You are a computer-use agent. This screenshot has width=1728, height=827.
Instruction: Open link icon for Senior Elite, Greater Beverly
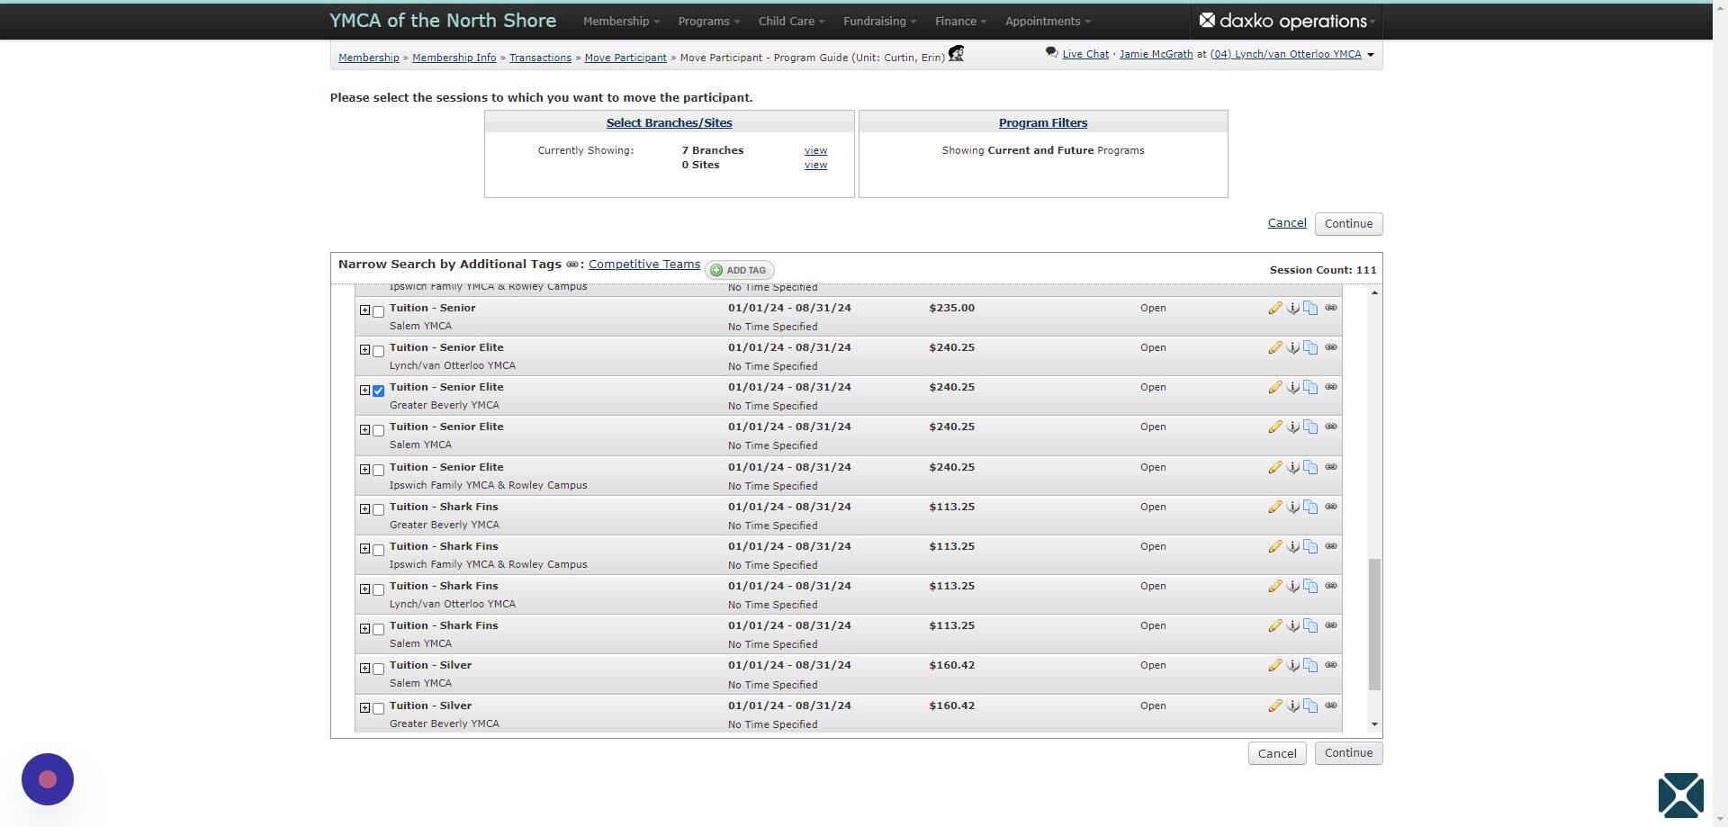click(1331, 387)
